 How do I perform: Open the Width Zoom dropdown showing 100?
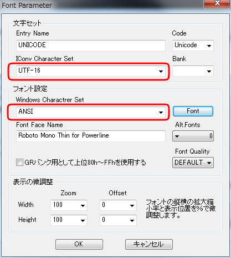(69, 205)
